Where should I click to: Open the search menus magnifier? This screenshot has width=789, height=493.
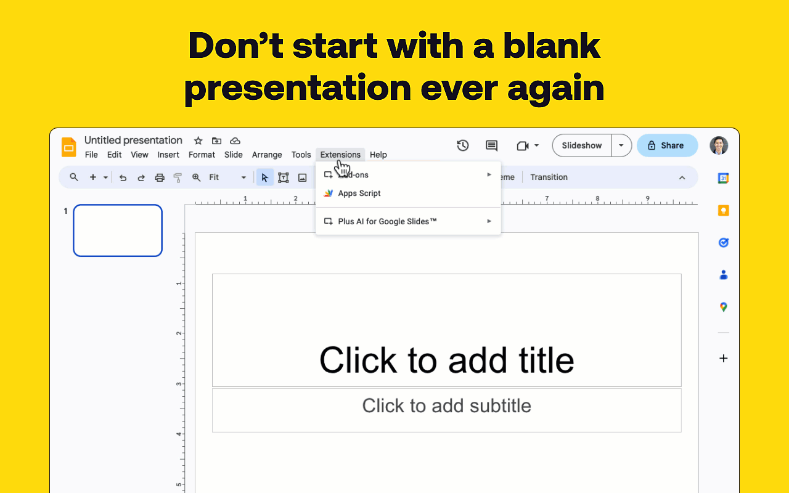(74, 177)
